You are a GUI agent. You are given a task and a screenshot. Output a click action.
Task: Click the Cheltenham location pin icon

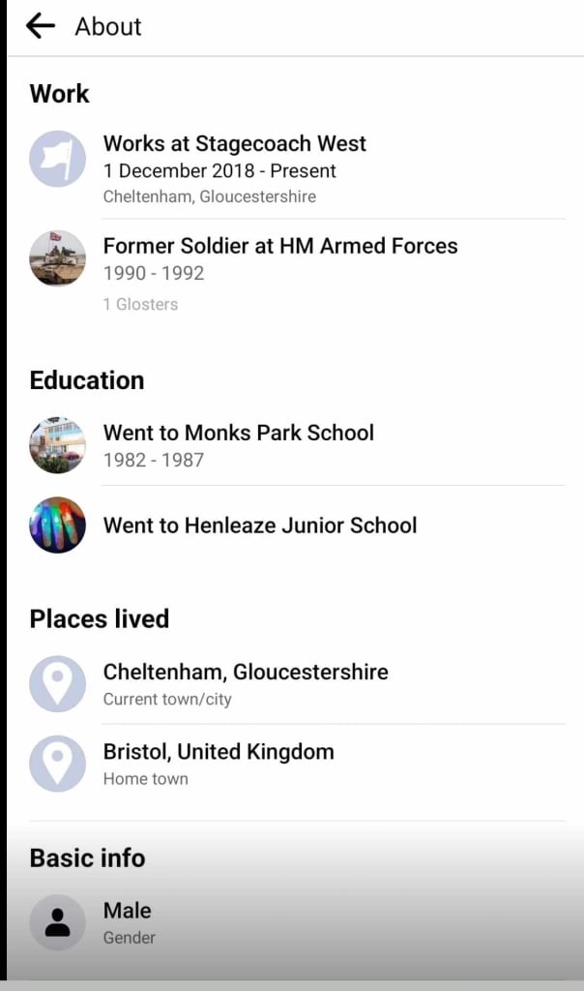58,684
